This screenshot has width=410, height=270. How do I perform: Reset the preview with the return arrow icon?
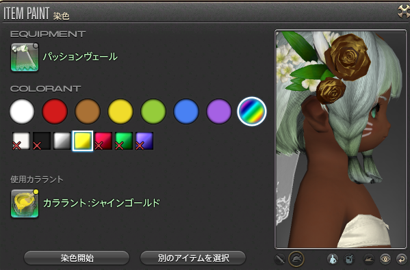click(401, 259)
